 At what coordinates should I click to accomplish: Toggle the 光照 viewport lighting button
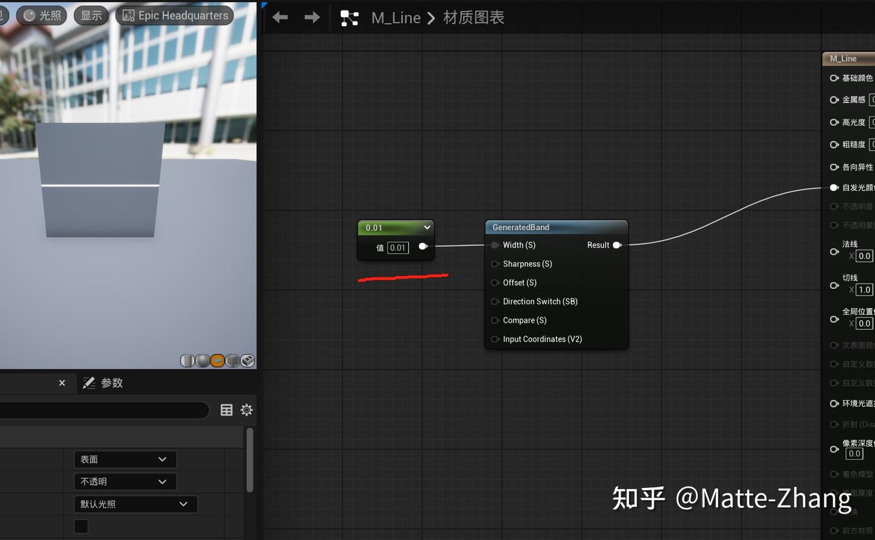(x=41, y=15)
